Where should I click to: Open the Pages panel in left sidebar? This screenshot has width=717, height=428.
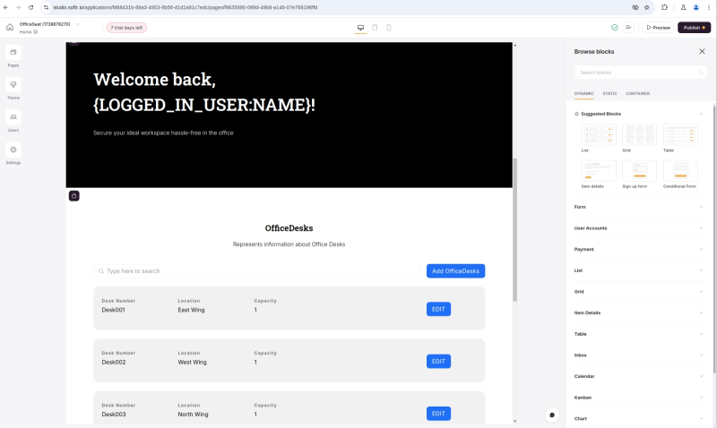(x=13, y=53)
